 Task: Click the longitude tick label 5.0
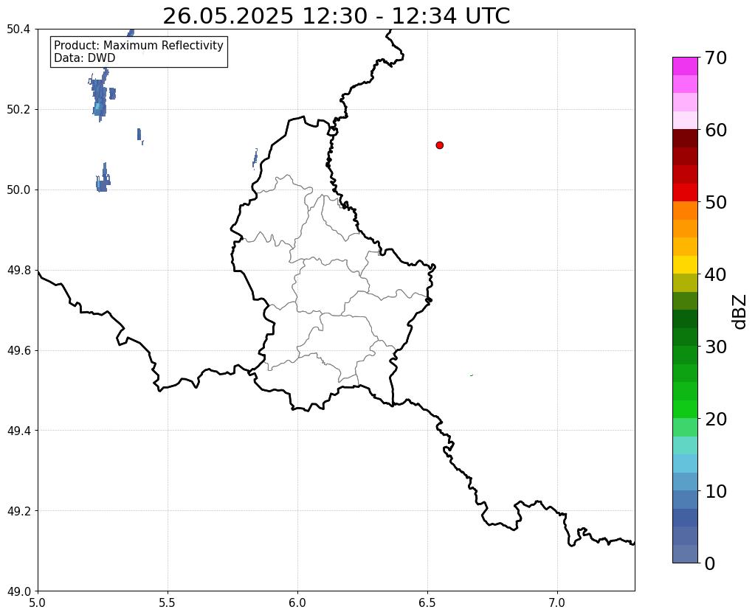38,602
